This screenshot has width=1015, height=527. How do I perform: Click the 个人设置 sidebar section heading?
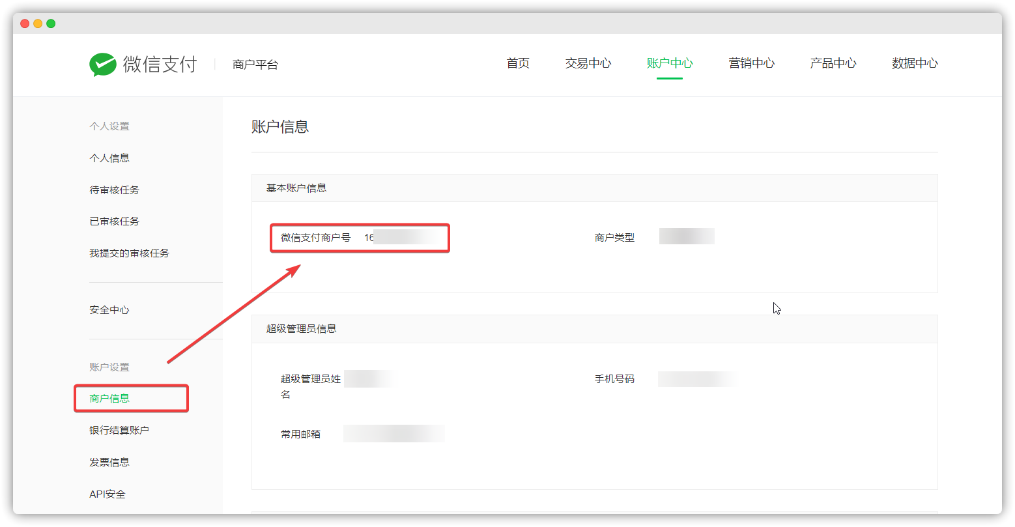coord(109,126)
